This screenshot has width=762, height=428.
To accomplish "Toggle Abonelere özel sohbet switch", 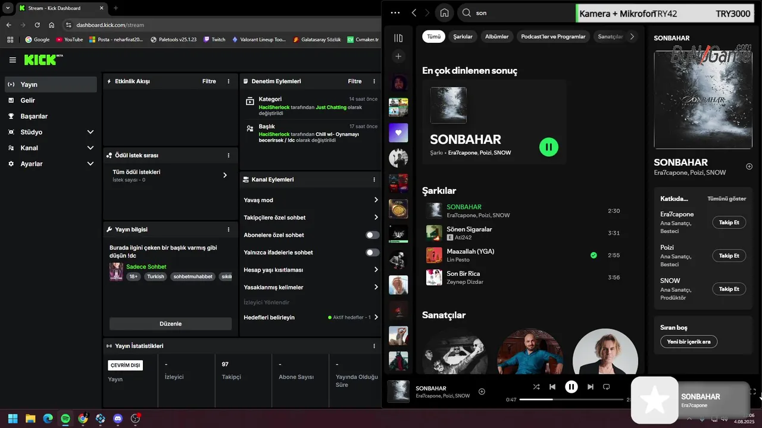I will 373,235.
